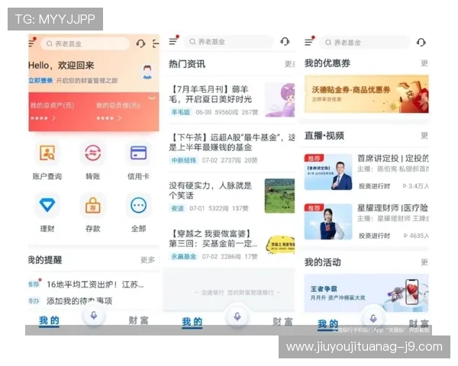The height and width of the screenshot is (366, 458).
Task: Open 账户查询 account inquiry icon
Action: [x=47, y=152]
